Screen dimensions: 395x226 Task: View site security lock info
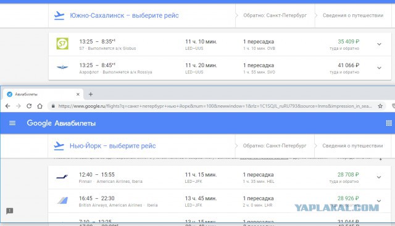point(53,106)
